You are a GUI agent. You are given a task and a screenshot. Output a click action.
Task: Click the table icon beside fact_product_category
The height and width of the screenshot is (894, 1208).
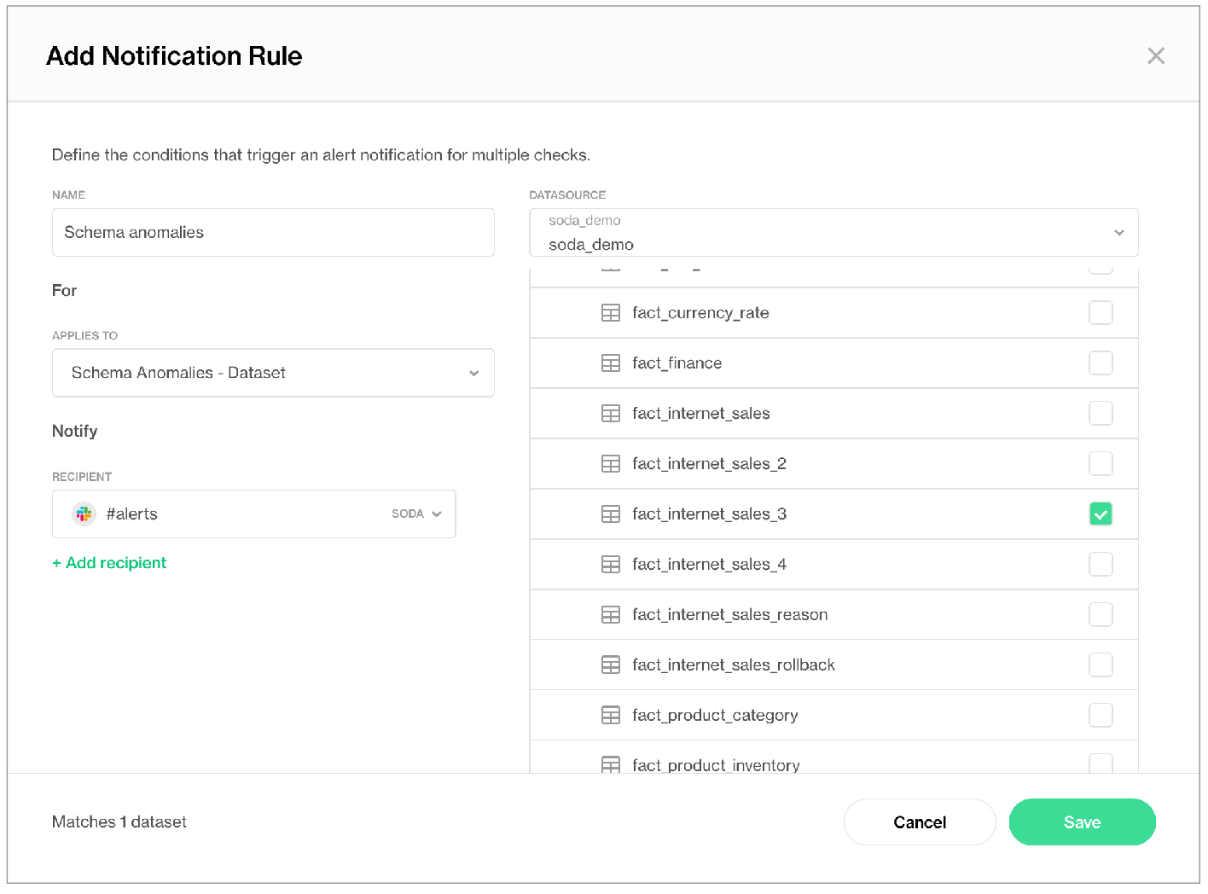point(610,716)
